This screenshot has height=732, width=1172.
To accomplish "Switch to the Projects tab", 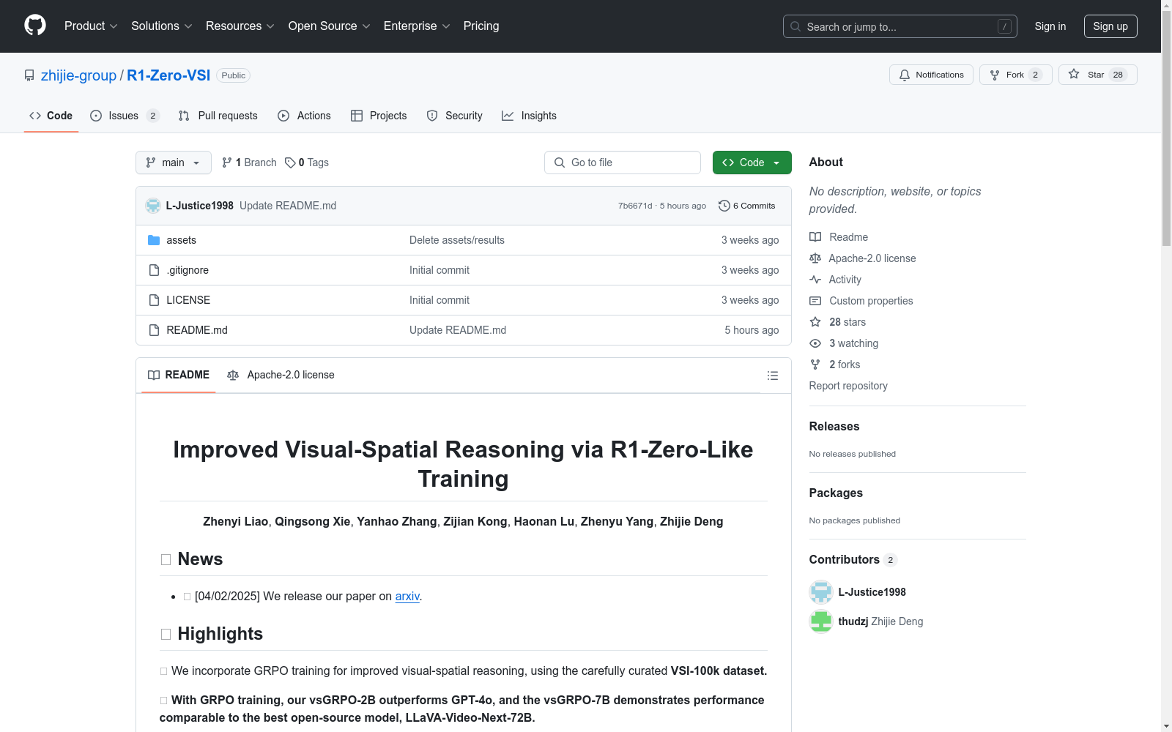I will (379, 116).
